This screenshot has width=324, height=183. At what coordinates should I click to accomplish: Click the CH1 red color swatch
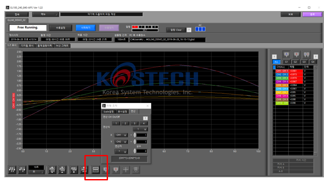pos(282,71)
